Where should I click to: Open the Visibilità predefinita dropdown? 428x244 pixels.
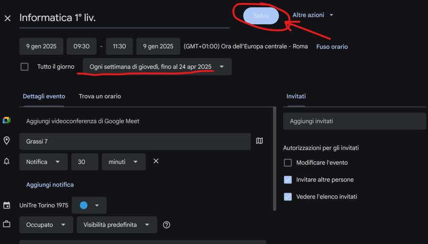point(117,225)
